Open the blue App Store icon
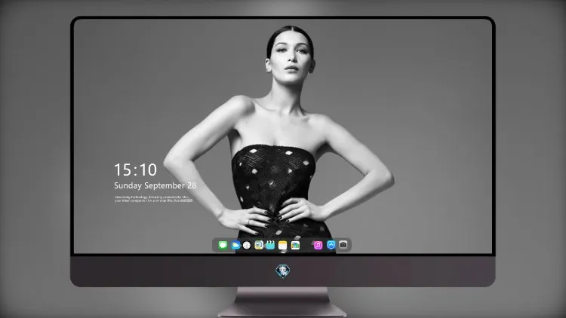The height and width of the screenshot is (318, 566). [331, 245]
